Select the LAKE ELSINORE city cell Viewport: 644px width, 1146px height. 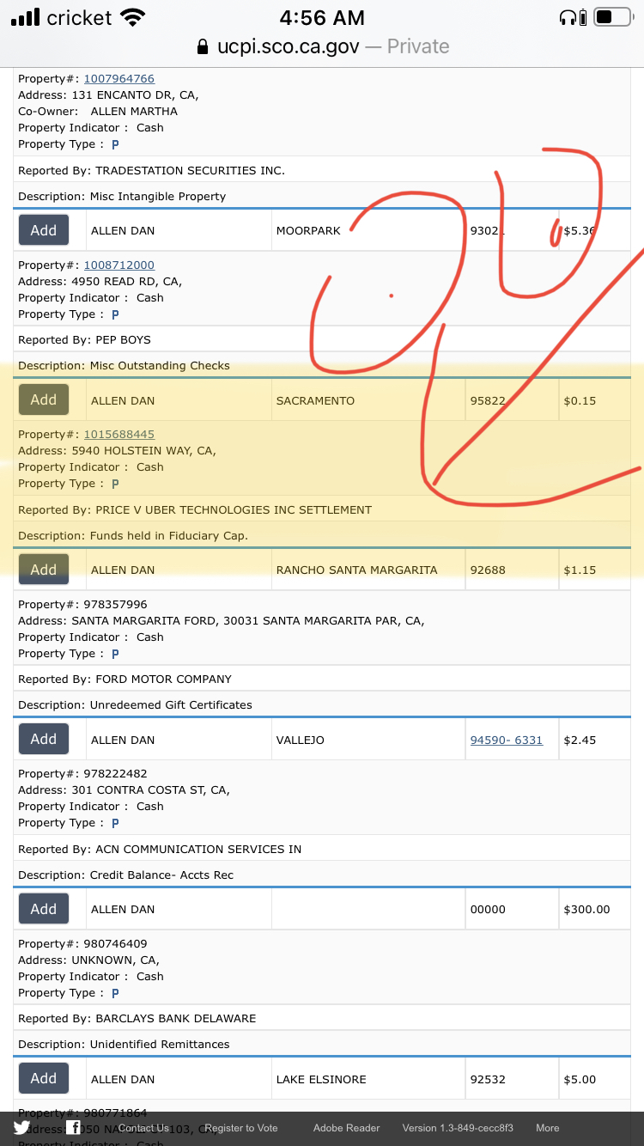click(368, 1079)
